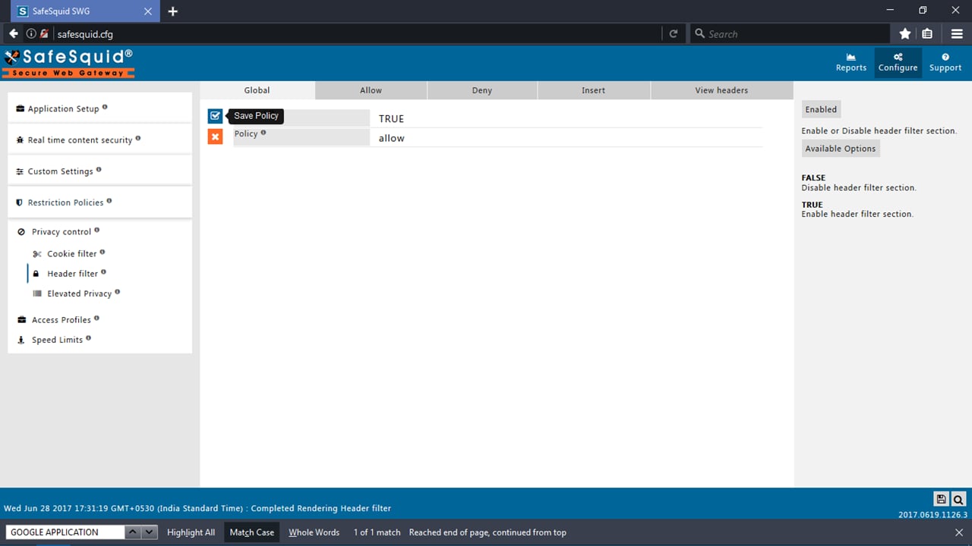Open the Configure section
Image resolution: width=972 pixels, height=546 pixels.
898,63
